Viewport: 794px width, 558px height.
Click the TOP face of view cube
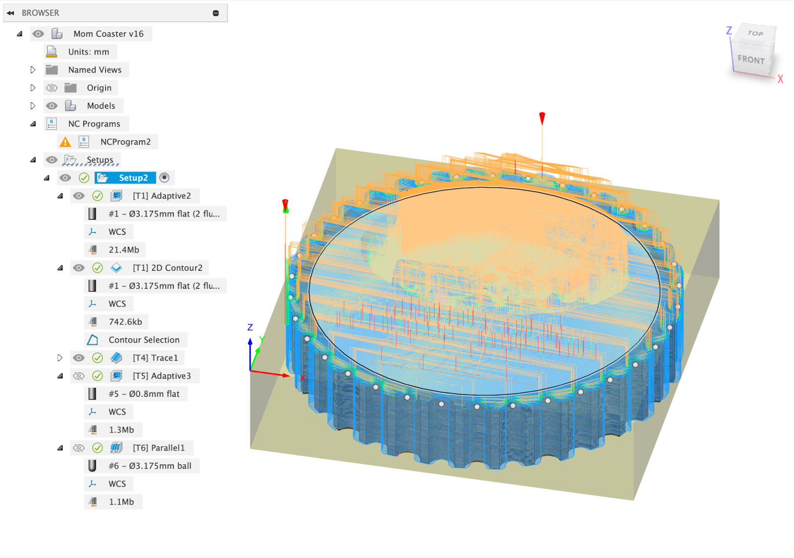coord(755,34)
